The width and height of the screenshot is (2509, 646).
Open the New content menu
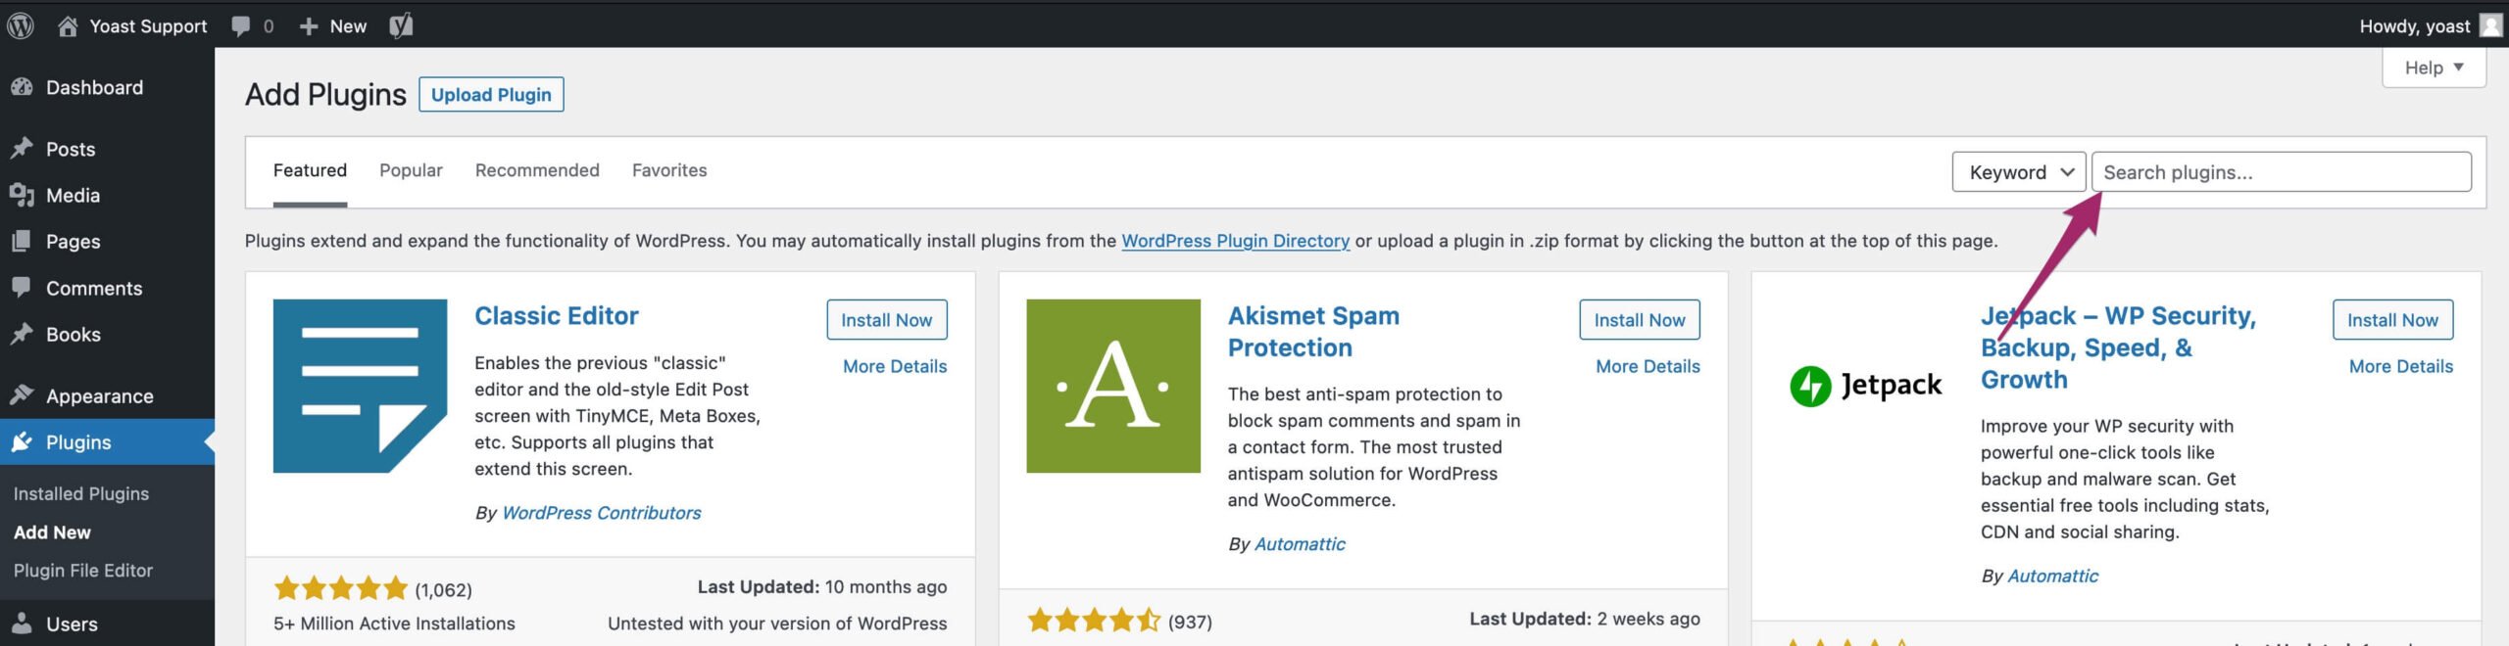[333, 26]
